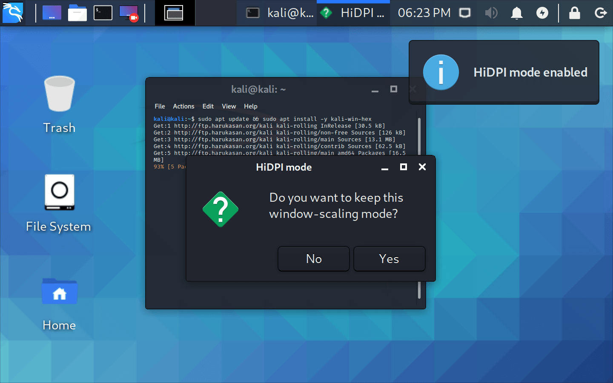Open the terminal View menu

click(x=229, y=106)
